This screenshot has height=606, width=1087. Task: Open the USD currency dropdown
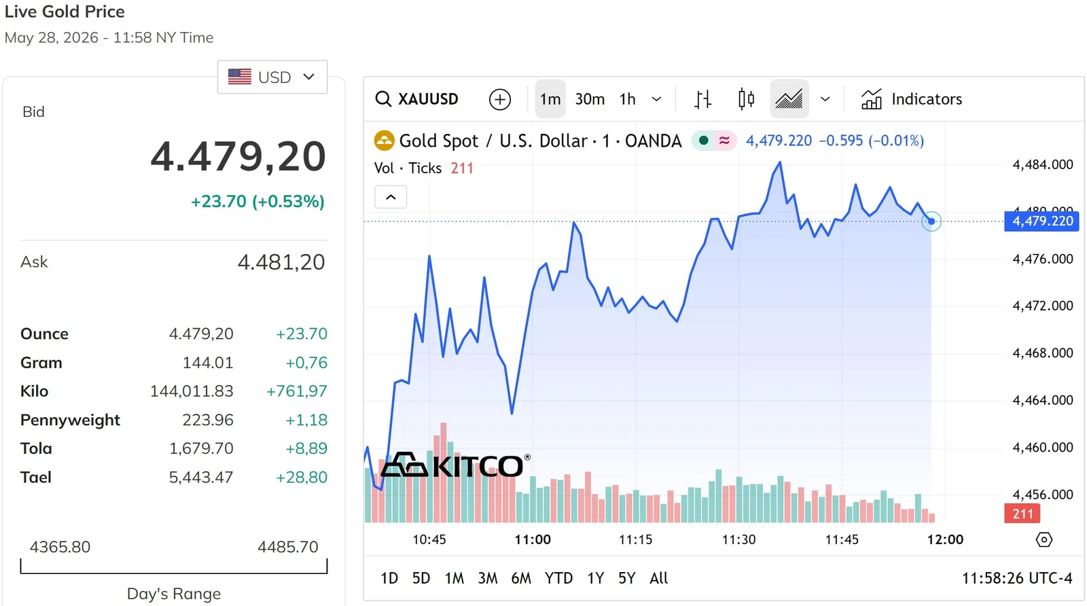[272, 77]
